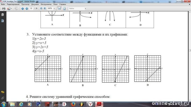Click graph C of the line functions

tap(116, 69)
